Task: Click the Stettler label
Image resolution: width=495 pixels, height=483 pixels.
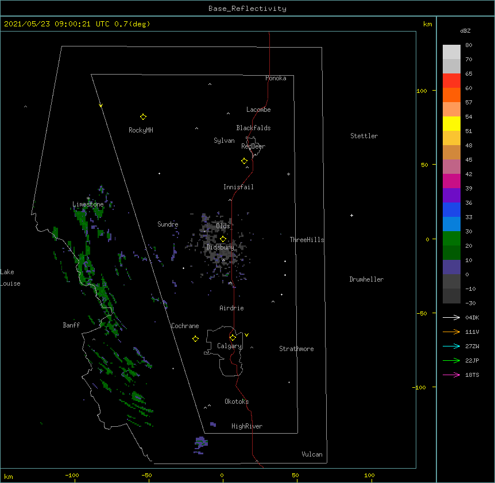Action: click(x=364, y=136)
